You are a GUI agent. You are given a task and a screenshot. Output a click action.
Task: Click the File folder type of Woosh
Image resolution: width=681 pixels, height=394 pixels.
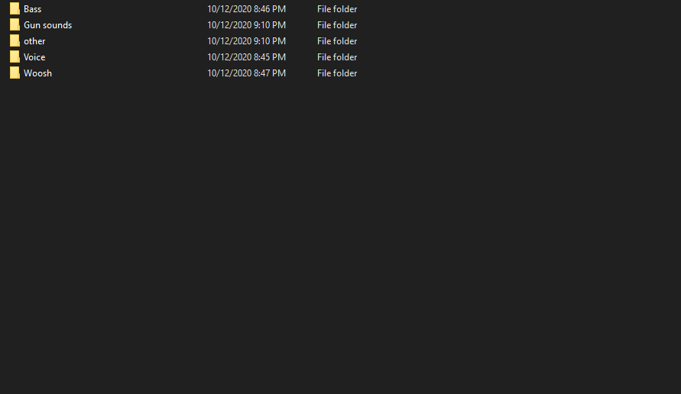click(337, 73)
